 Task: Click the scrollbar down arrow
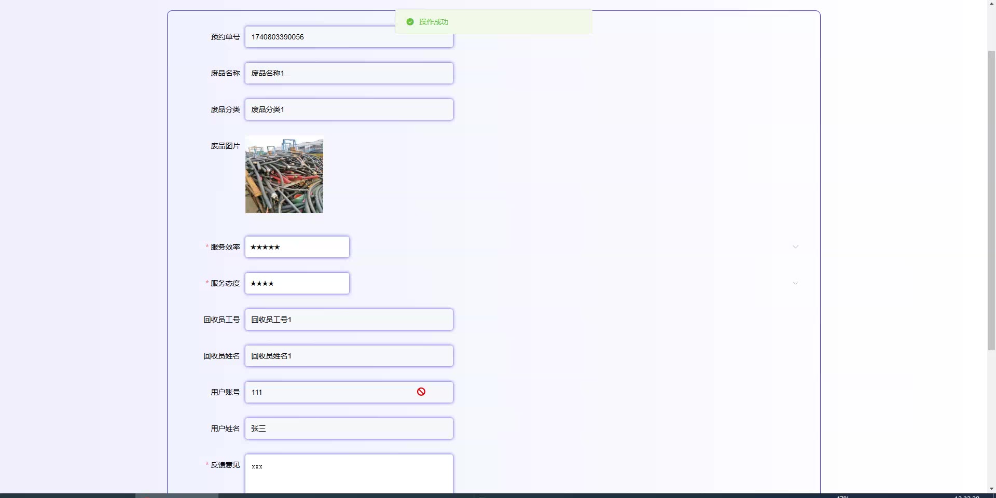(x=991, y=489)
